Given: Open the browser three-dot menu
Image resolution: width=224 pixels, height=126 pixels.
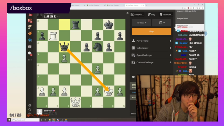Looking at the screenshot, I should [202, 8].
